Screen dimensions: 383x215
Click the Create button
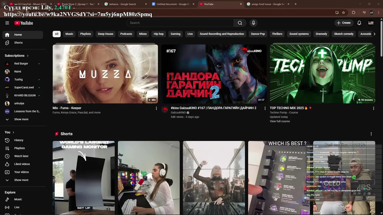[x=344, y=23]
